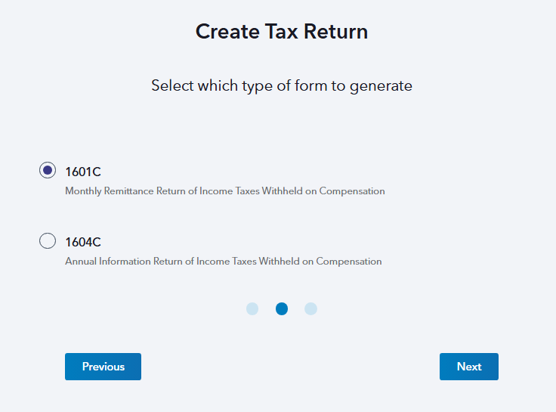Click the rightmost light-blue progress dot
Image resolution: width=556 pixels, height=412 pixels.
[x=310, y=308]
